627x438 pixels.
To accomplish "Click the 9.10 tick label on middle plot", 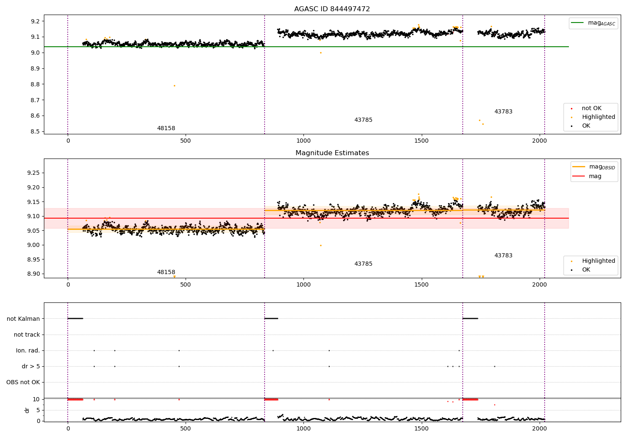I will click(x=33, y=216).
